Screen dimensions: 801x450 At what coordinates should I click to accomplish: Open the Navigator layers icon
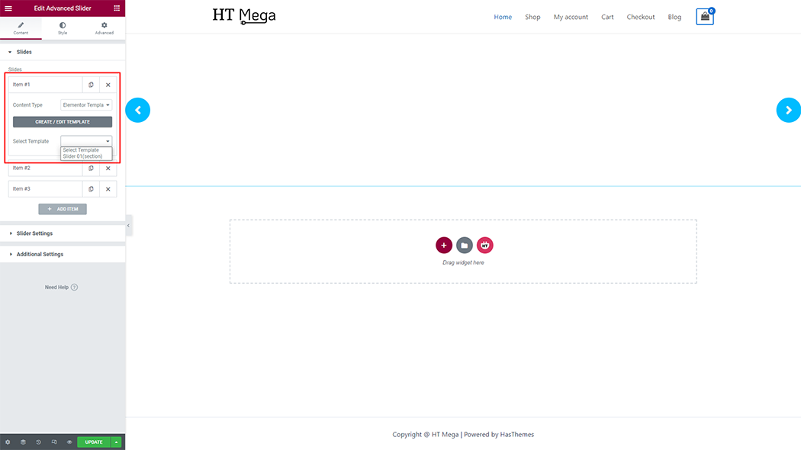pos(23,442)
